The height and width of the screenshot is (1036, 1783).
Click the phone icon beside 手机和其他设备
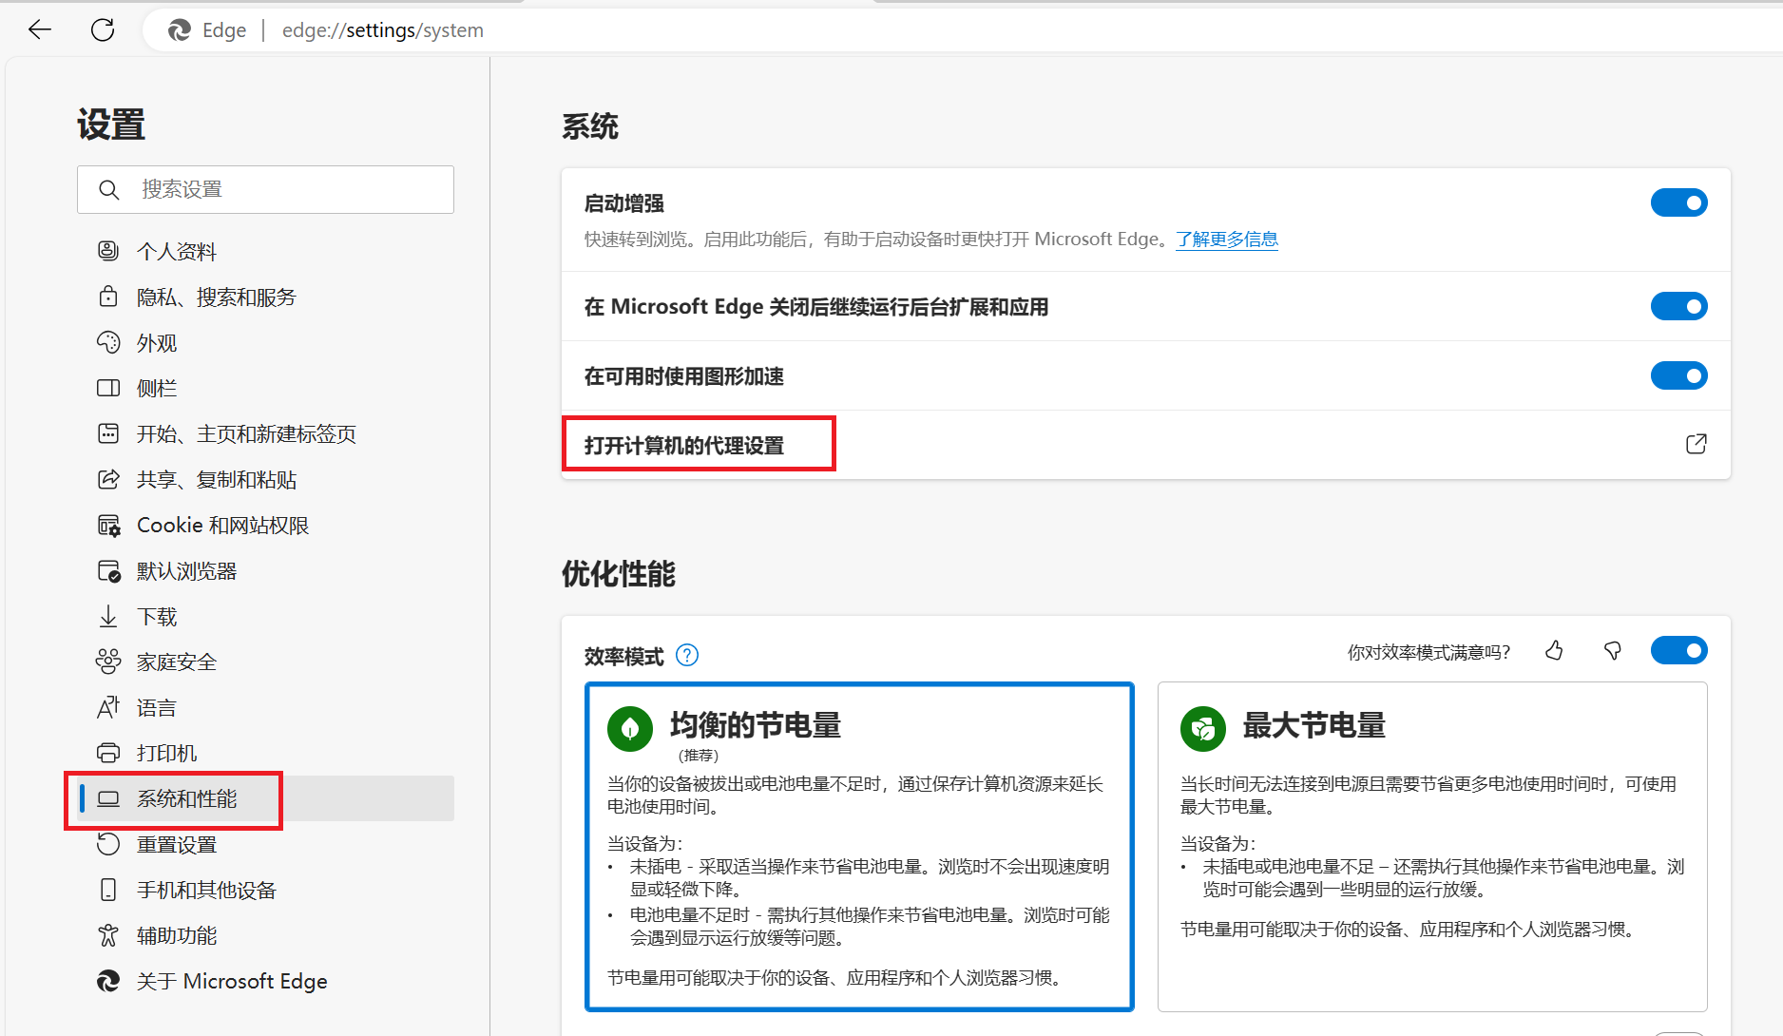pyautogui.click(x=108, y=890)
